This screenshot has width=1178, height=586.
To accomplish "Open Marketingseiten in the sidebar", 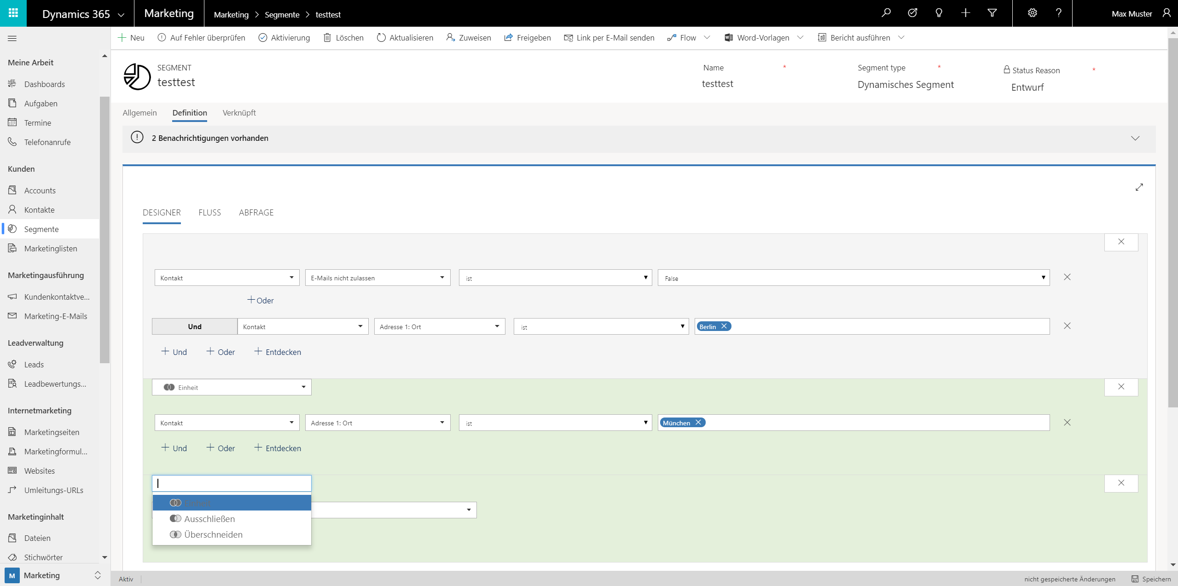I will (52, 432).
